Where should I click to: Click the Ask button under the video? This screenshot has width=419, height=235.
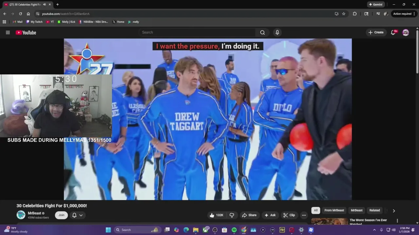click(x=270, y=215)
